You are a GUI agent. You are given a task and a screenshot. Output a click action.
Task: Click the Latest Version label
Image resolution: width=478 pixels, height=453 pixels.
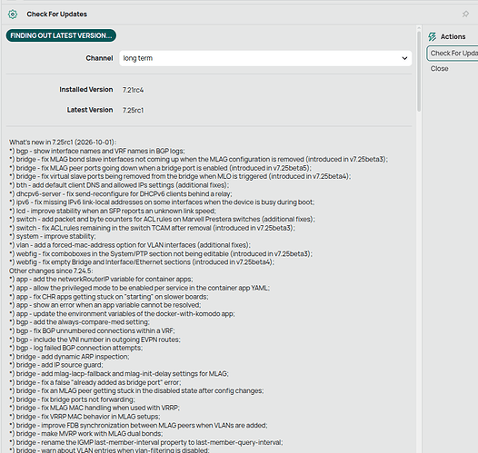coord(90,110)
